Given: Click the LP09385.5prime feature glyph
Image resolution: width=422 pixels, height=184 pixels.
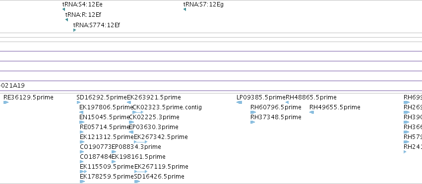Looking at the screenshot, I should click(x=239, y=102).
